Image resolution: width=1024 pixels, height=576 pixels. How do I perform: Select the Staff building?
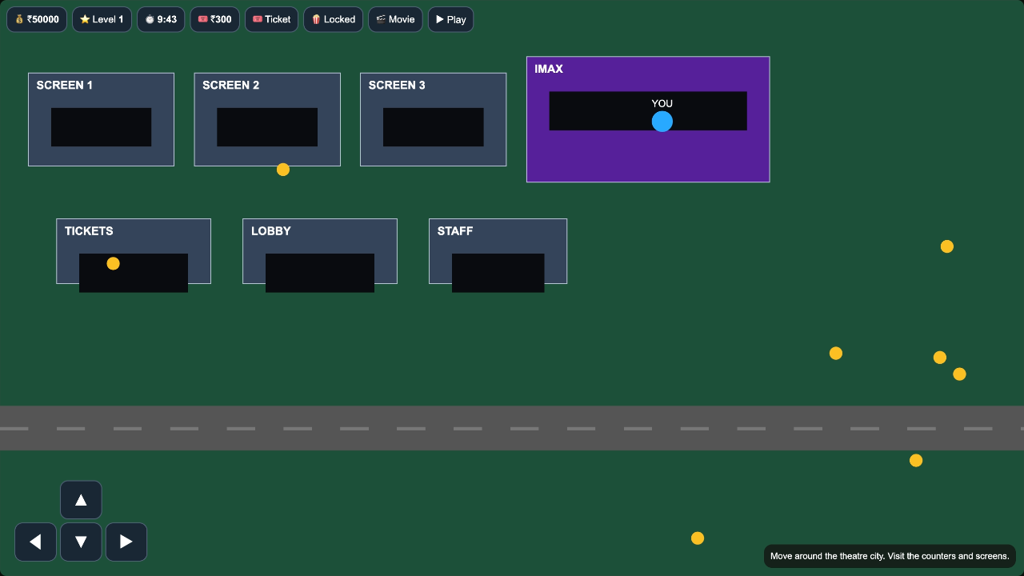tap(498, 251)
